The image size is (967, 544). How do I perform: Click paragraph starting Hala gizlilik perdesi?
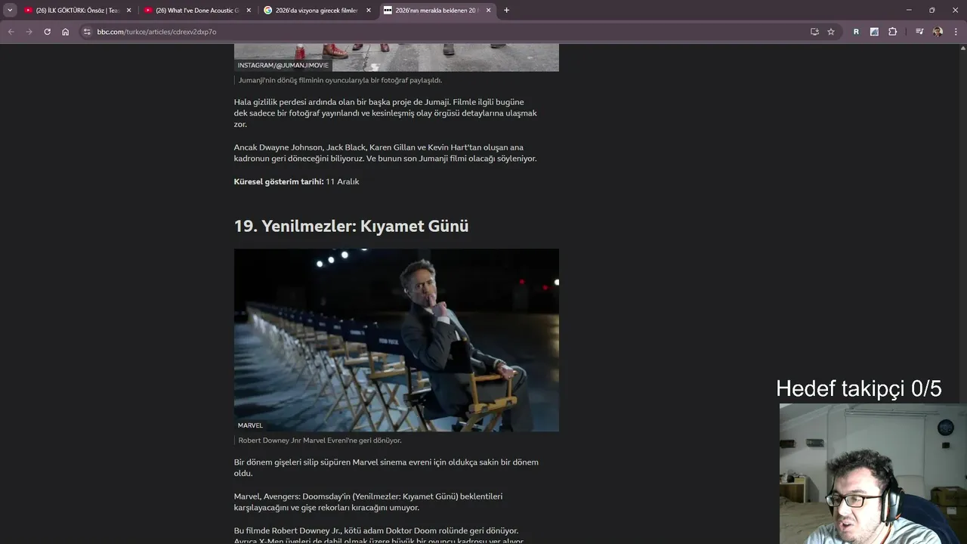click(x=385, y=113)
